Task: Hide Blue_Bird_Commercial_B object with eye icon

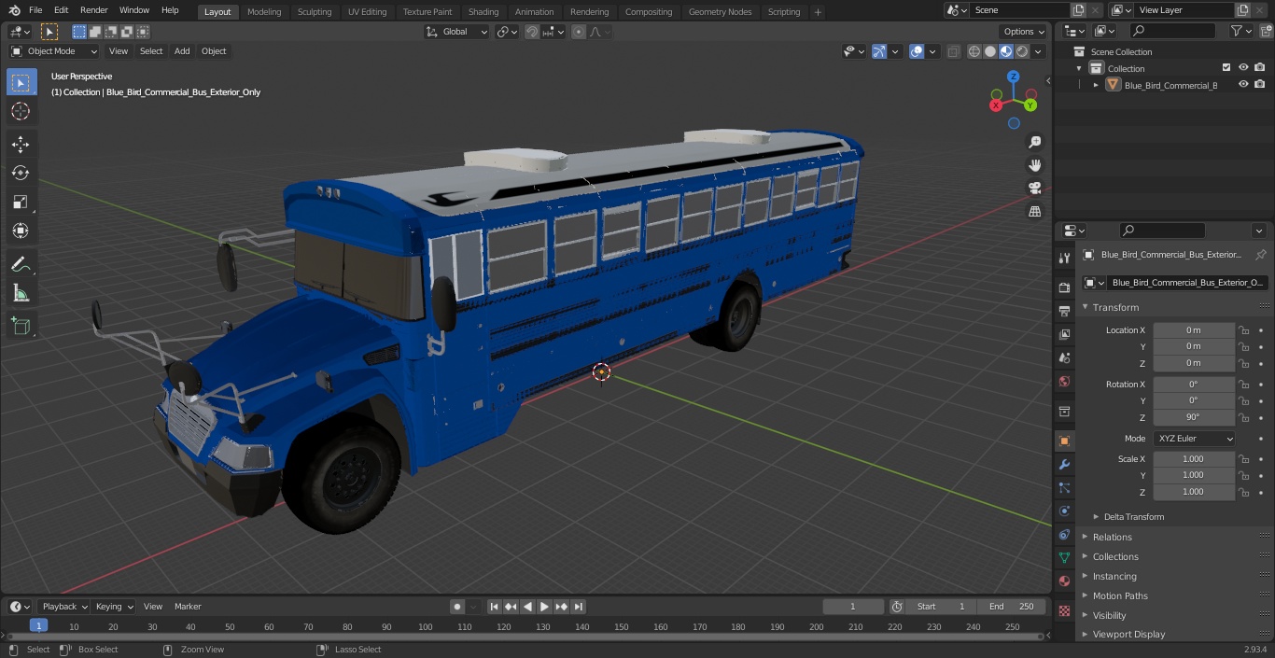Action: [1243, 84]
